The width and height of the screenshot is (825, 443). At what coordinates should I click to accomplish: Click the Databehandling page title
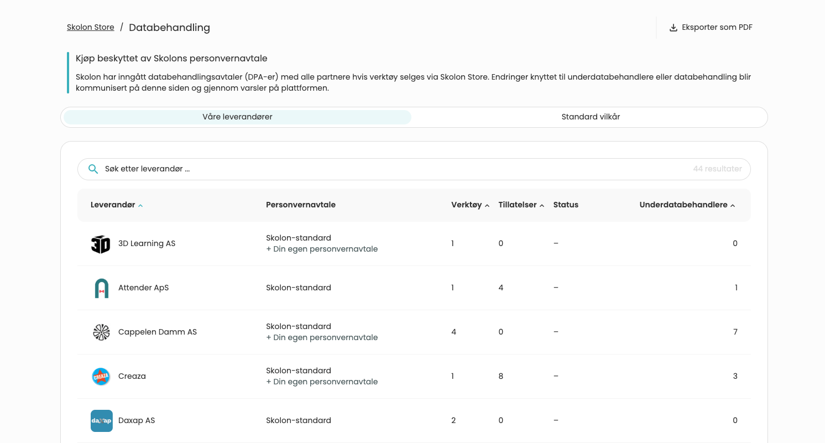[169, 28]
